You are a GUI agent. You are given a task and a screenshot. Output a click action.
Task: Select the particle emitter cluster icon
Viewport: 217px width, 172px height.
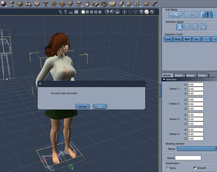click(x=54, y=4)
